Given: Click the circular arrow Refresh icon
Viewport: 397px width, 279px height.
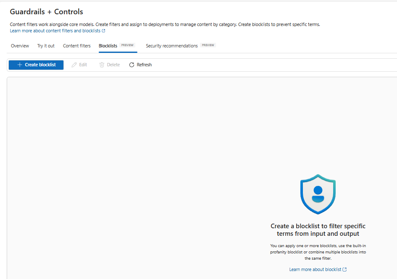Looking at the screenshot, I should pos(131,65).
